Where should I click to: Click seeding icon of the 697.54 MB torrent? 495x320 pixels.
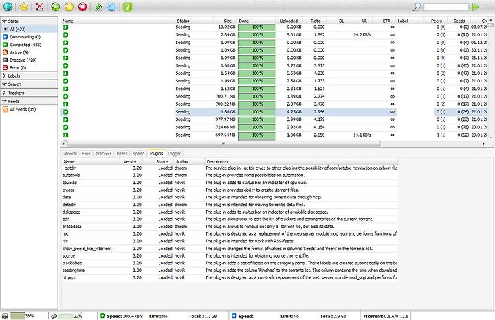click(66, 135)
